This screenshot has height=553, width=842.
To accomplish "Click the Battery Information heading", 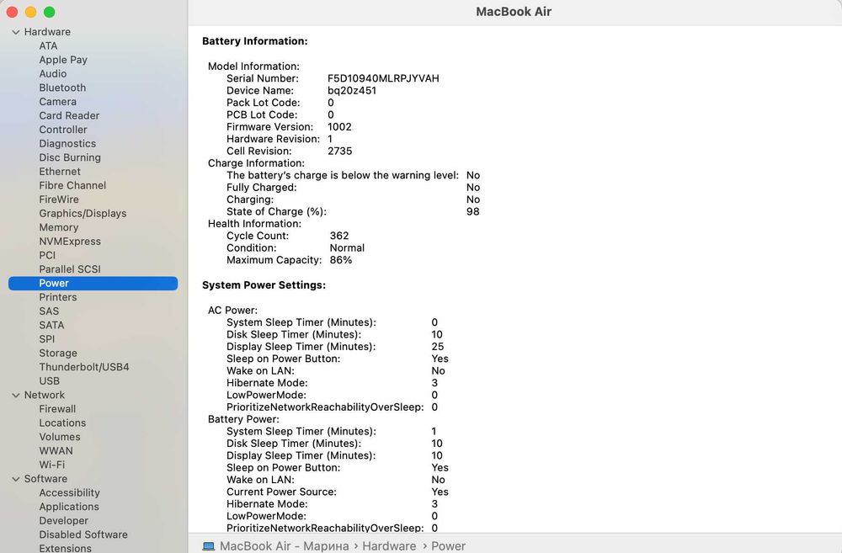I will [254, 41].
